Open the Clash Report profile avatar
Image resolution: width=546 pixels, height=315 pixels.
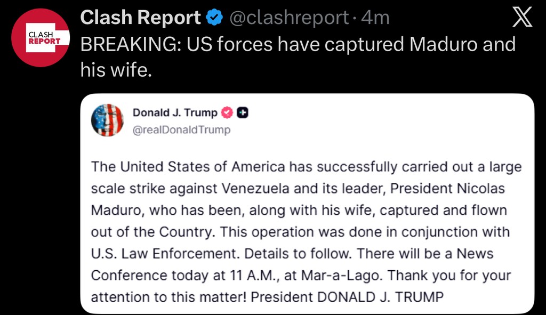[41, 37]
